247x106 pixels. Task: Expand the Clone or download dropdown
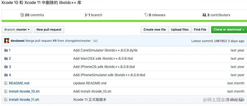tap(229, 30)
